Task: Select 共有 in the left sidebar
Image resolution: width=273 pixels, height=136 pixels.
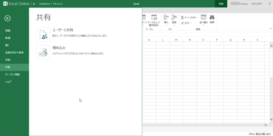Action: point(14,67)
